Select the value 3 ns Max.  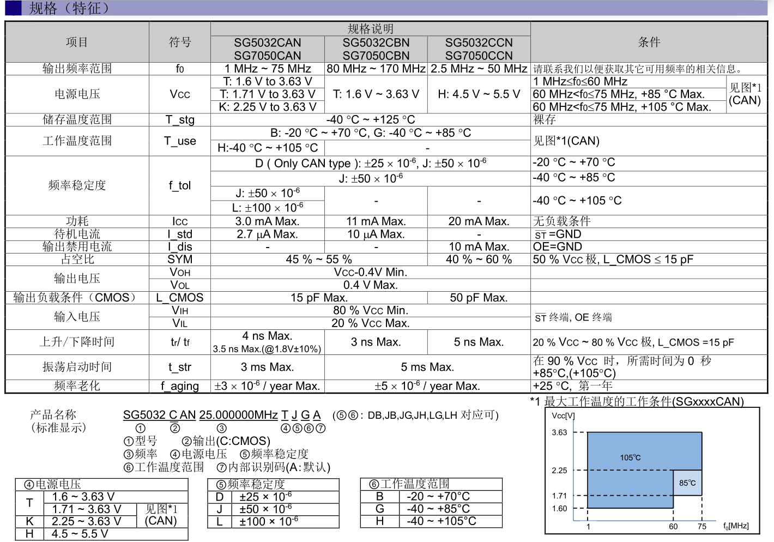pyautogui.click(x=376, y=342)
